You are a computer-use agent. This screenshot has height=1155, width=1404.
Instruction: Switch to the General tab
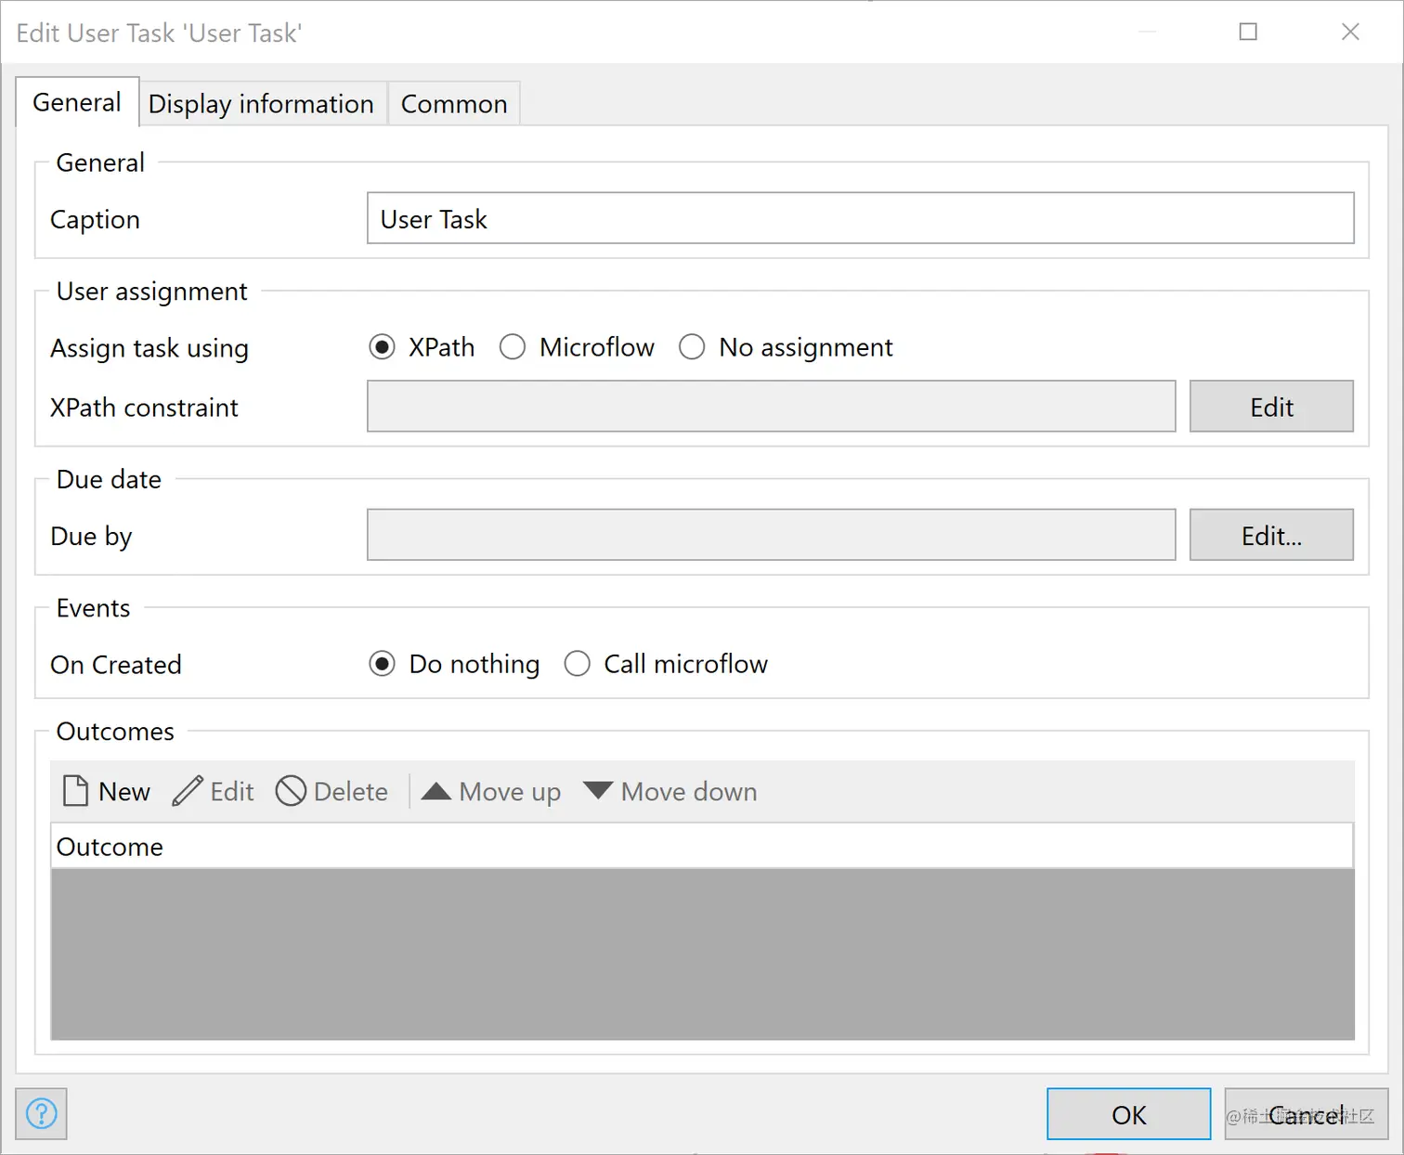[x=77, y=102]
